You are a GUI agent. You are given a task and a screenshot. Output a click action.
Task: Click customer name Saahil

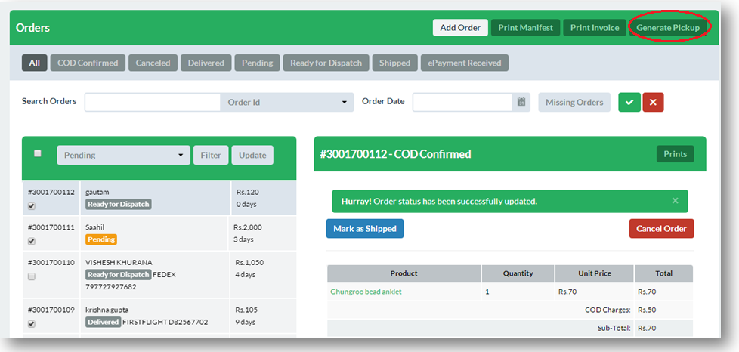click(x=94, y=227)
